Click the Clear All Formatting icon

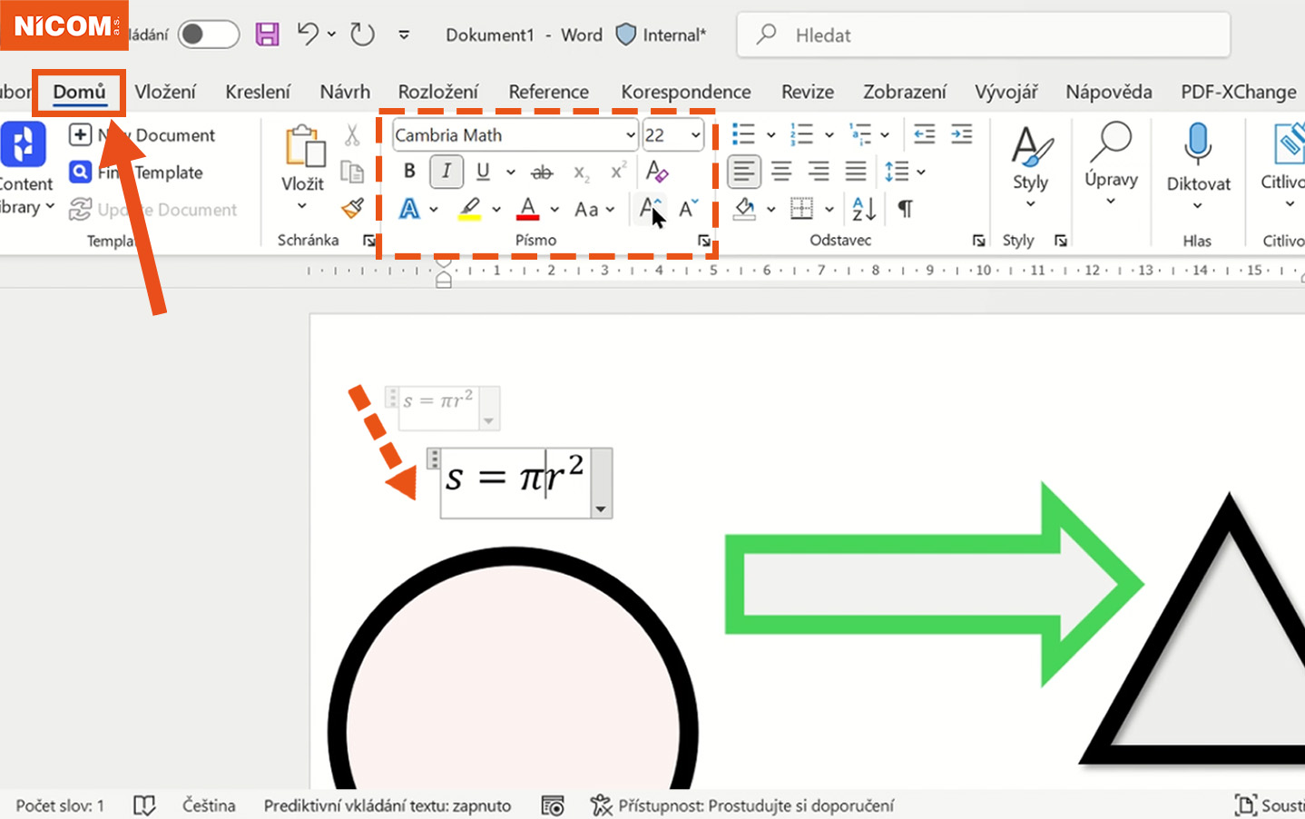(x=657, y=171)
